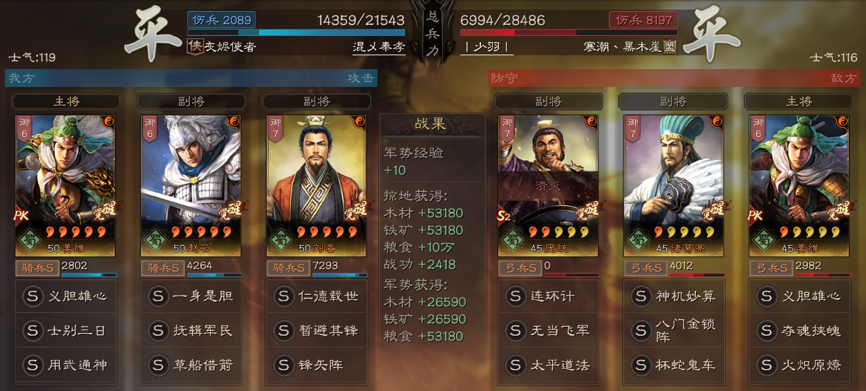866x391 pixels.
Task: Open the 混乂奉孝 player name link
Action: coord(379,47)
